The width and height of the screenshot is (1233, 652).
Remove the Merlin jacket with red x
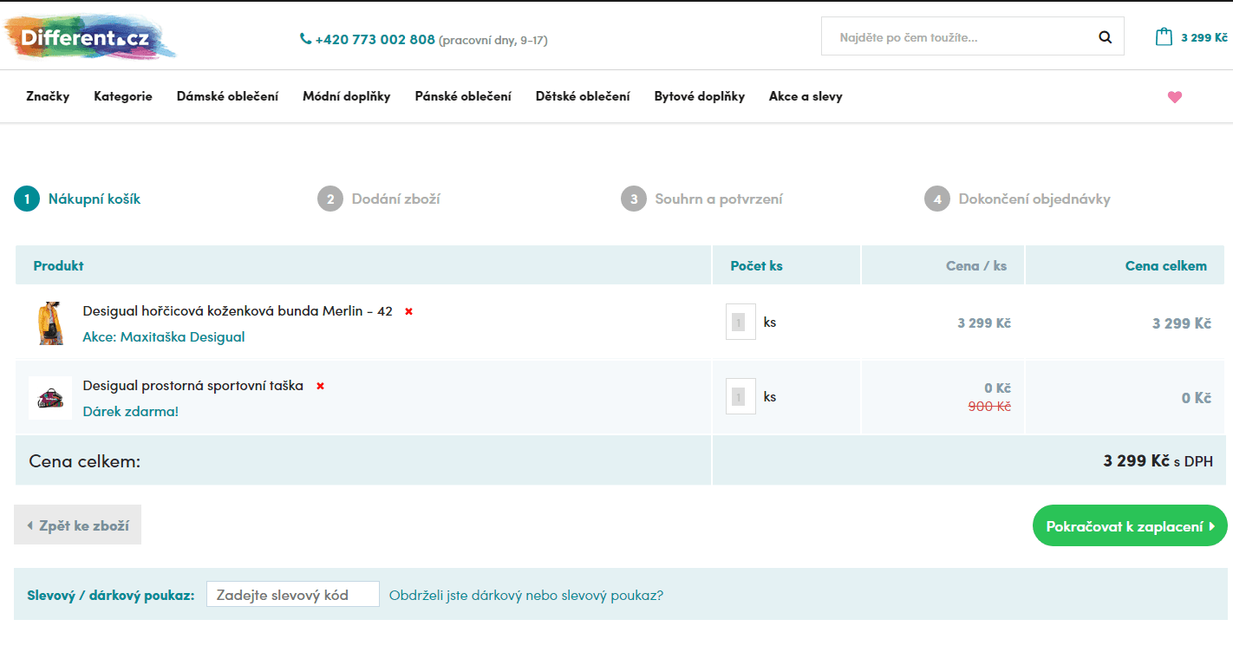(408, 311)
